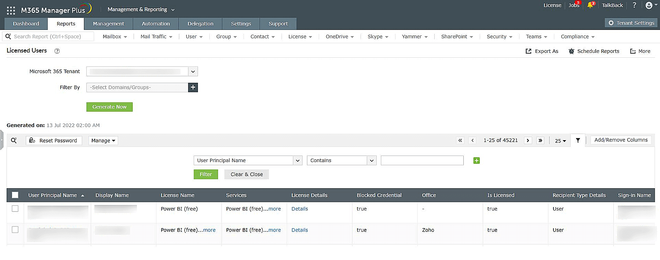Open the License link in top bar

pos(552,5)
